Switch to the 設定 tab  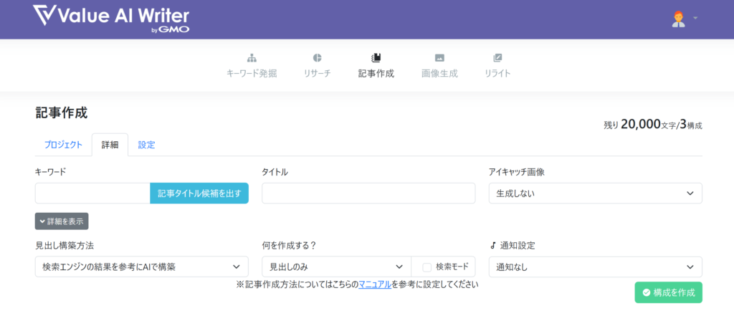coord(146,145)
